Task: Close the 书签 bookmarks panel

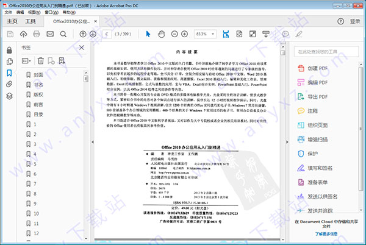Action: pyautogui.click(x=82, y=48)
